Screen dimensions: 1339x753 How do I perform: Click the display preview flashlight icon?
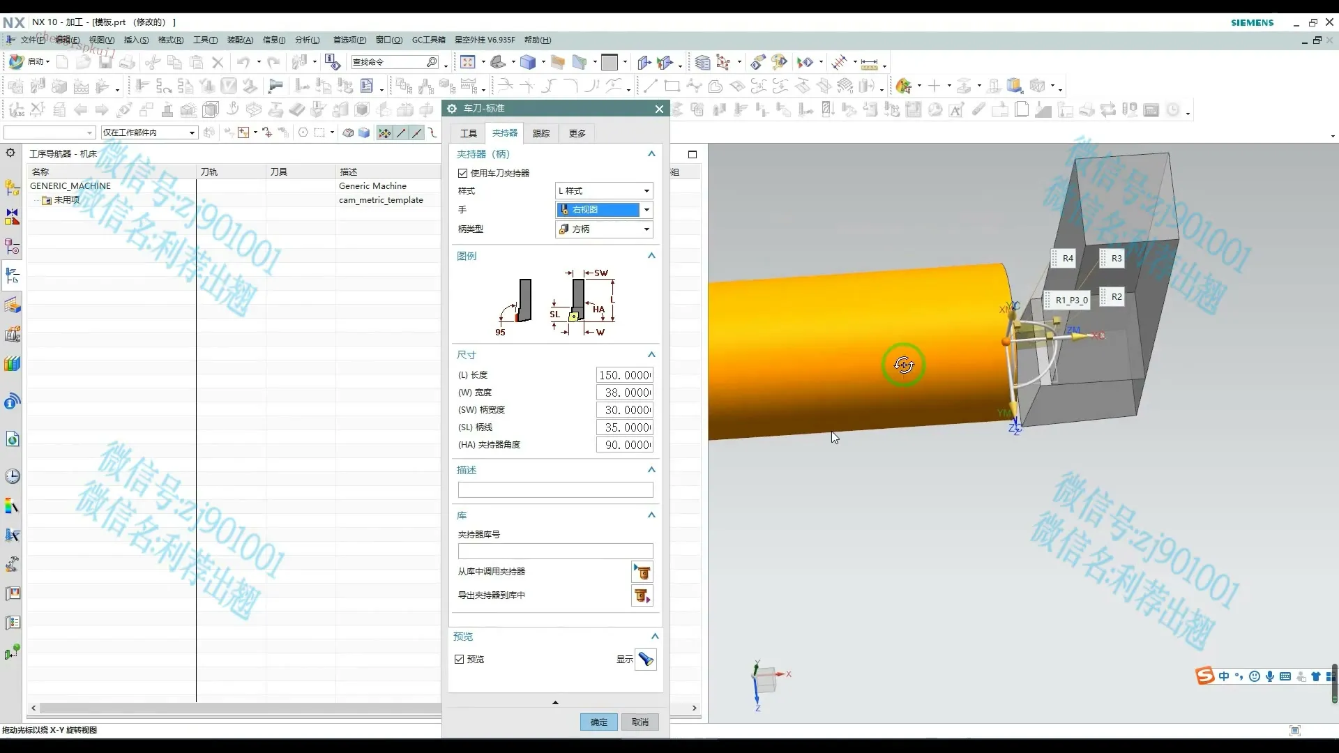tap(646, 659)
